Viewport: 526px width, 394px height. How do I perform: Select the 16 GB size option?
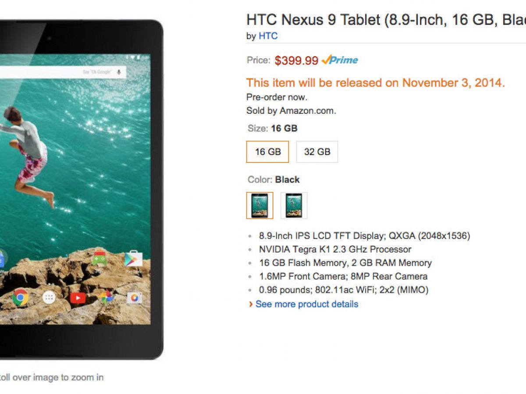click(x=267, y=152)
